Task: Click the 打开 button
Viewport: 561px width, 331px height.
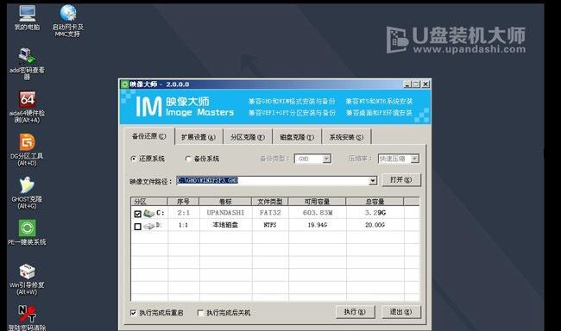Action: pos(400,180)
